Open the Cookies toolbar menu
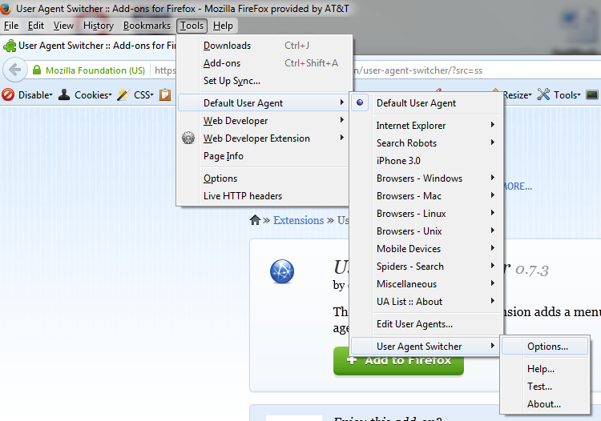Image resolution: width=601 pixels, height=421 pixels. point(85,94)
